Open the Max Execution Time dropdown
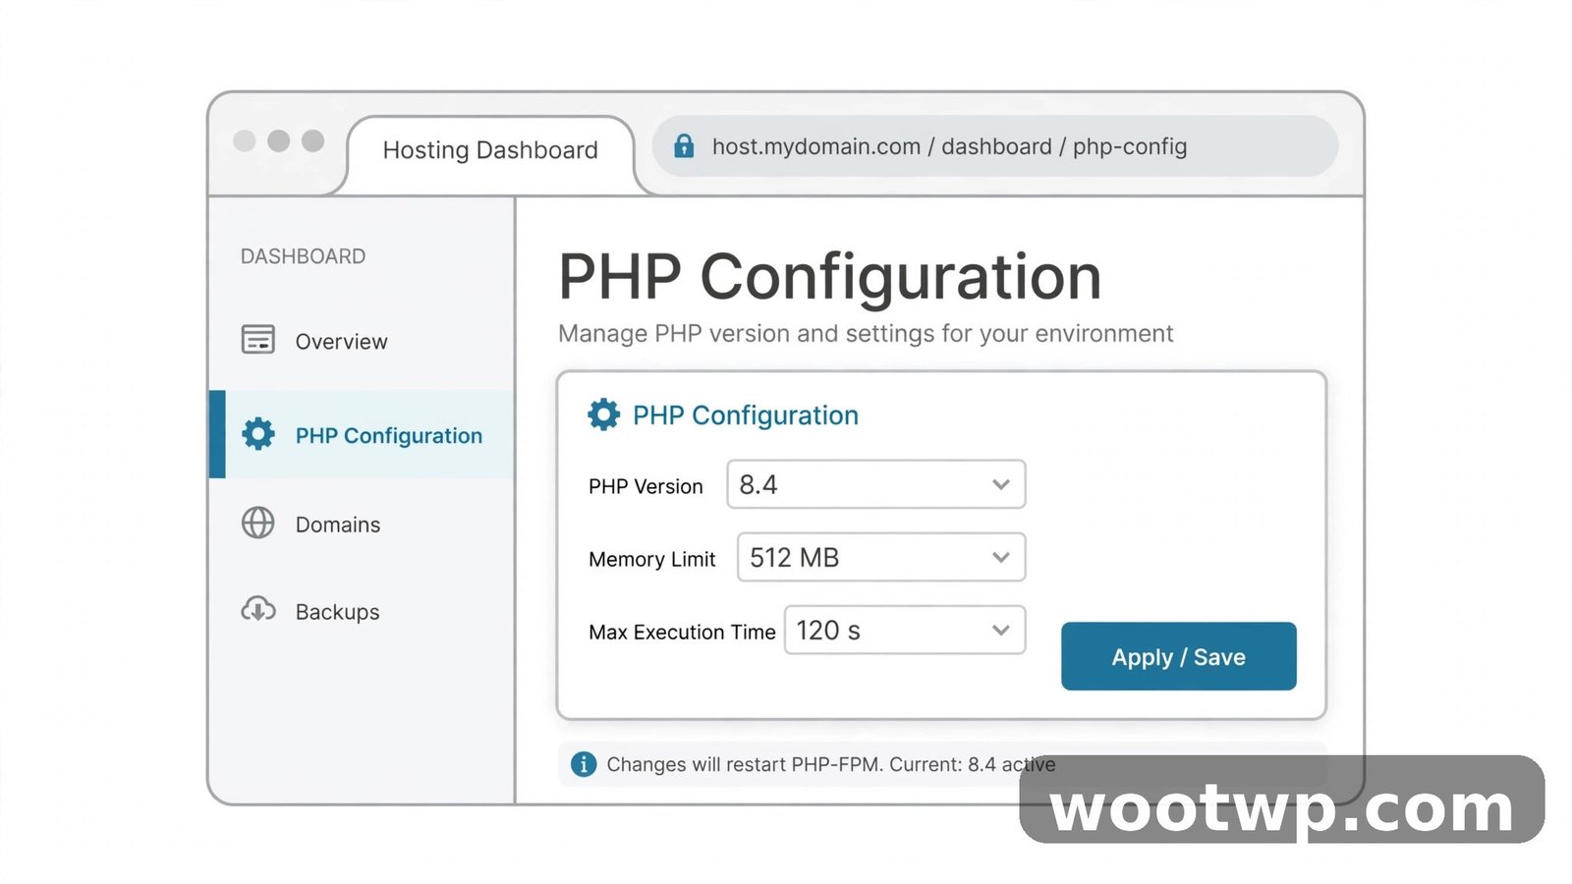 905,630
